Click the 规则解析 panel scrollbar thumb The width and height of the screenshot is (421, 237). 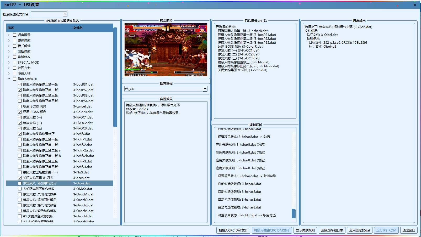coord(294,213)
